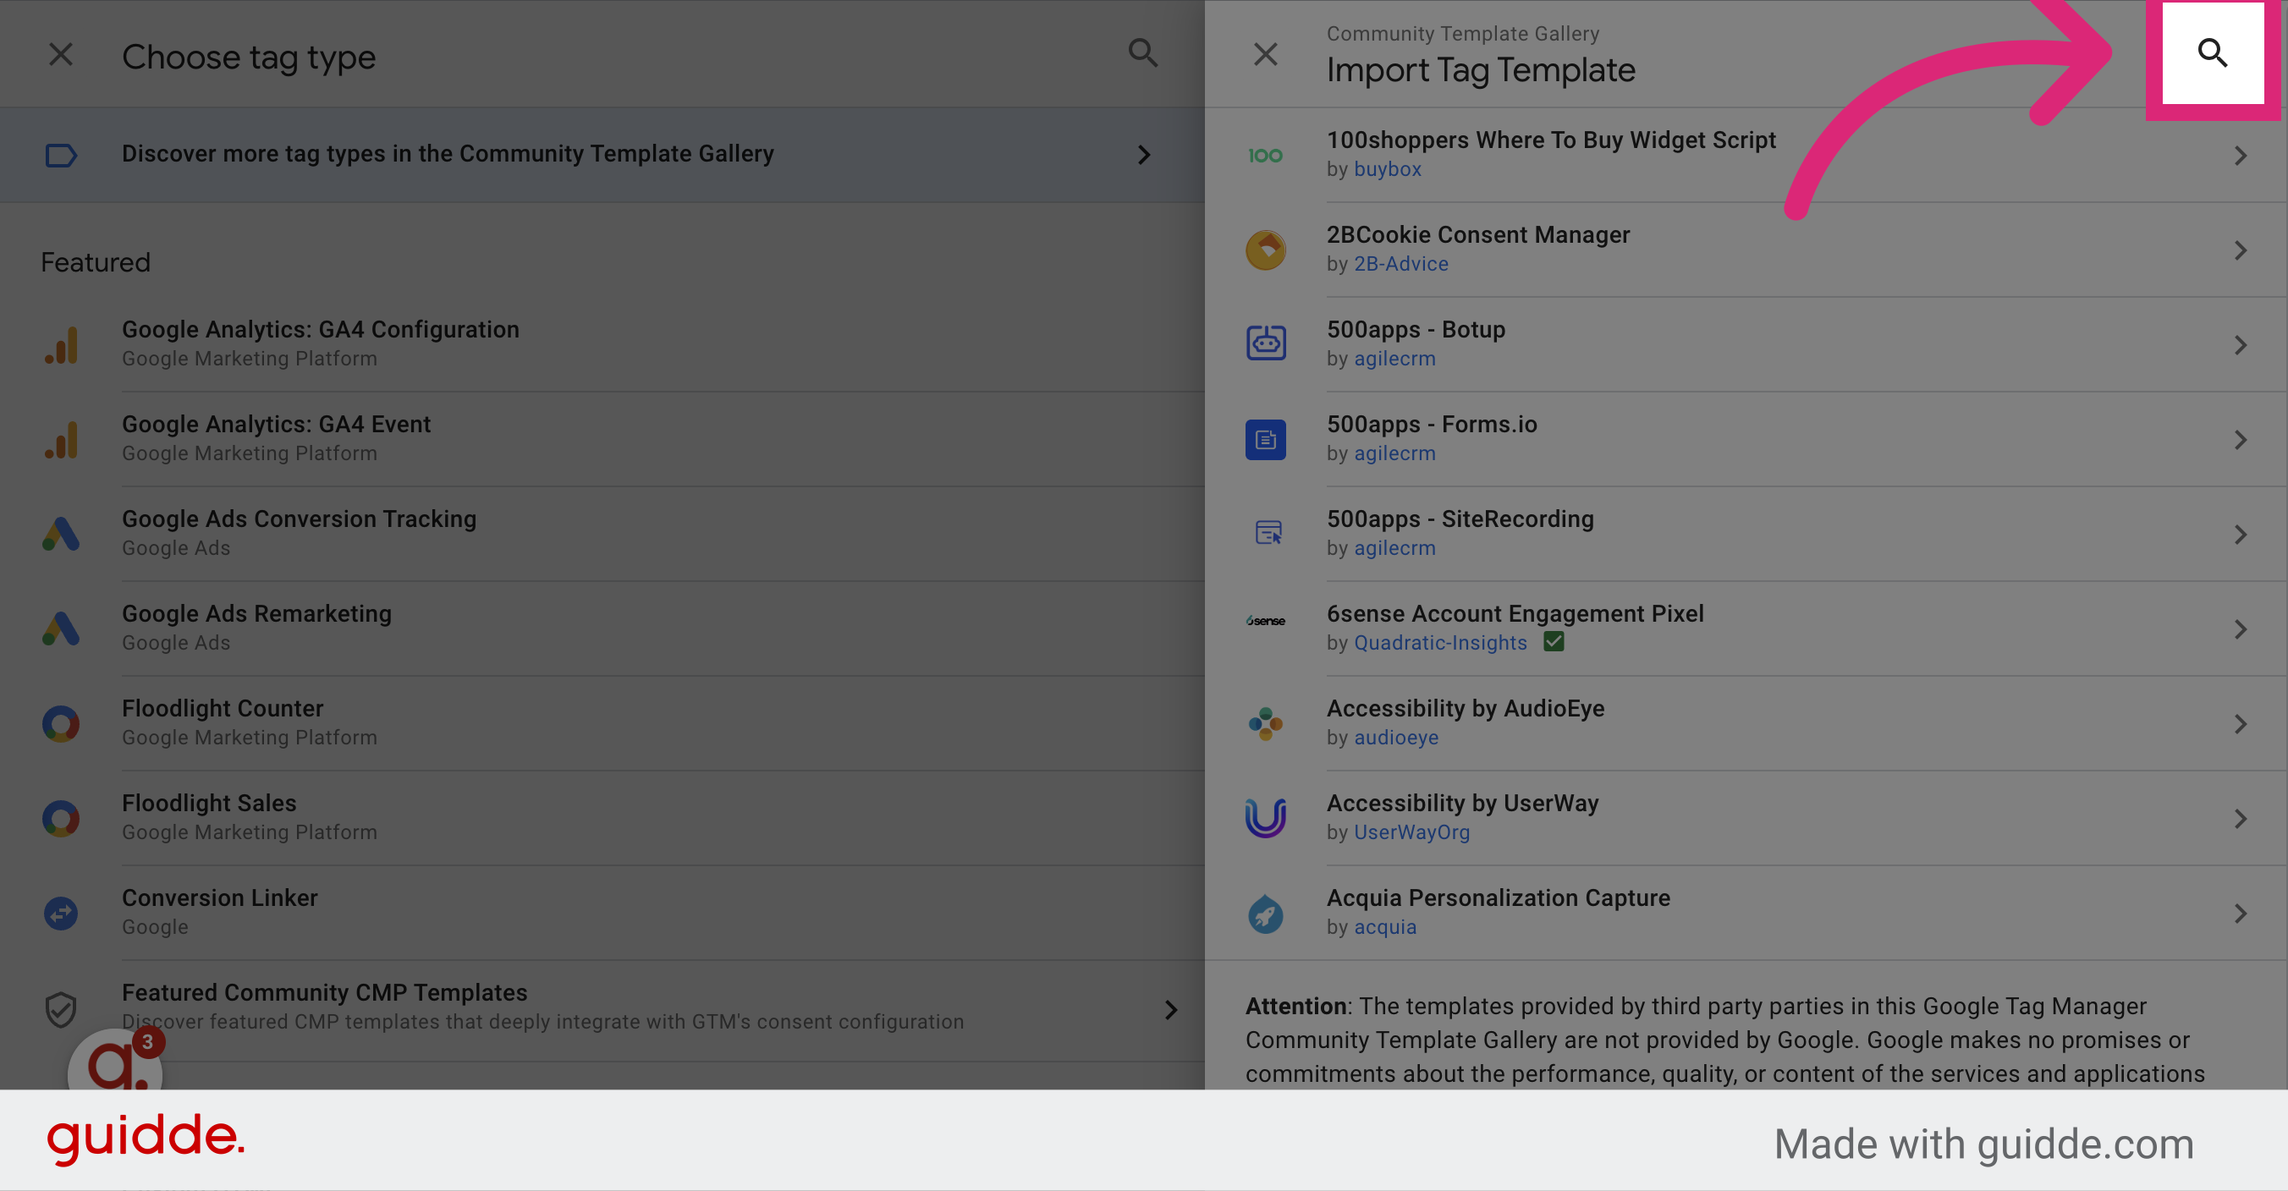
Task: Expand chevron for 500apps - SiteRecording
Action: pos(2240,535)
